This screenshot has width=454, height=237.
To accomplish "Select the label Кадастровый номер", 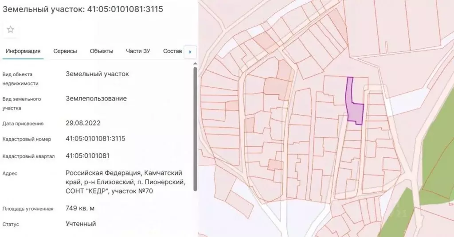I will coord(27,139).
